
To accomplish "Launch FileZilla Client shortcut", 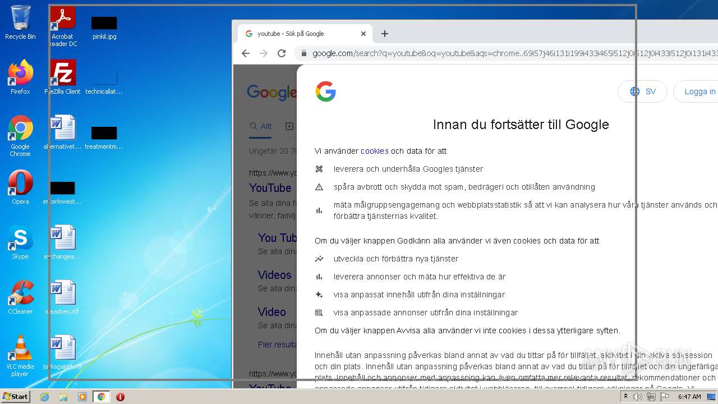I will [62, 77].
